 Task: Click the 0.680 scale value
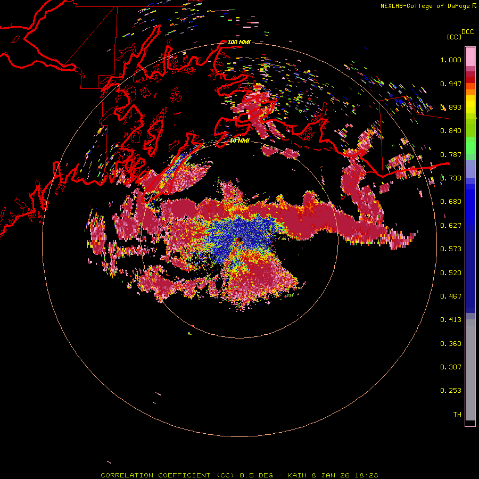451,202
